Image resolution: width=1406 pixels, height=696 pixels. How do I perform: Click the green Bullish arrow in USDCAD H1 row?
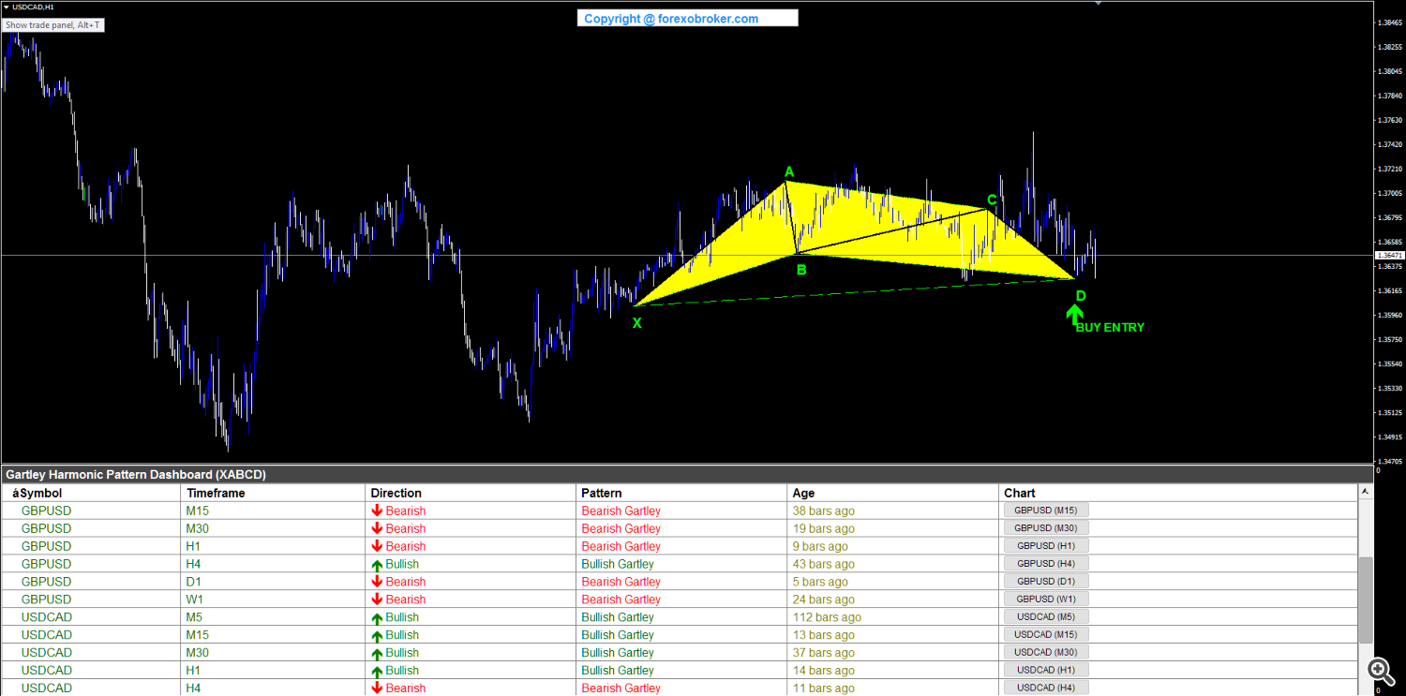click(x=377, y=671)
